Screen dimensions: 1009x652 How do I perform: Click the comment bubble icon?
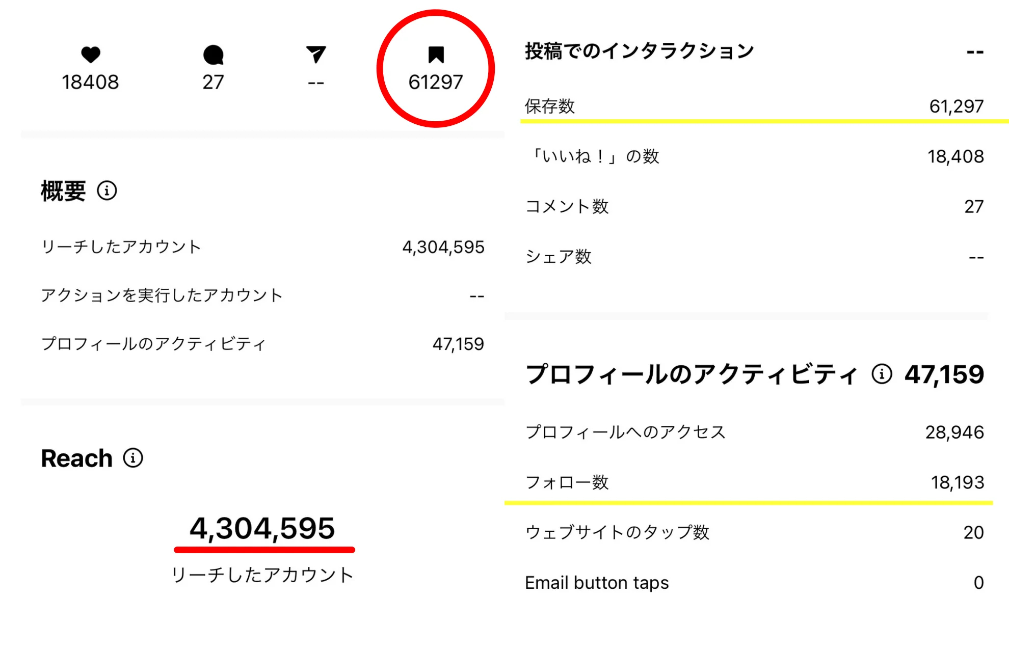click(x=213, y=55)
